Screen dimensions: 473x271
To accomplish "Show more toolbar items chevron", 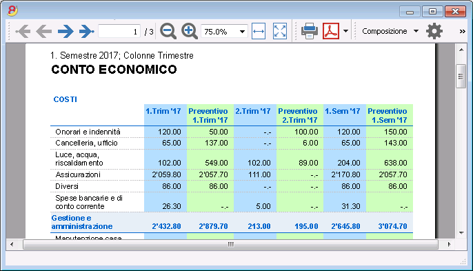I will (462, 32).
